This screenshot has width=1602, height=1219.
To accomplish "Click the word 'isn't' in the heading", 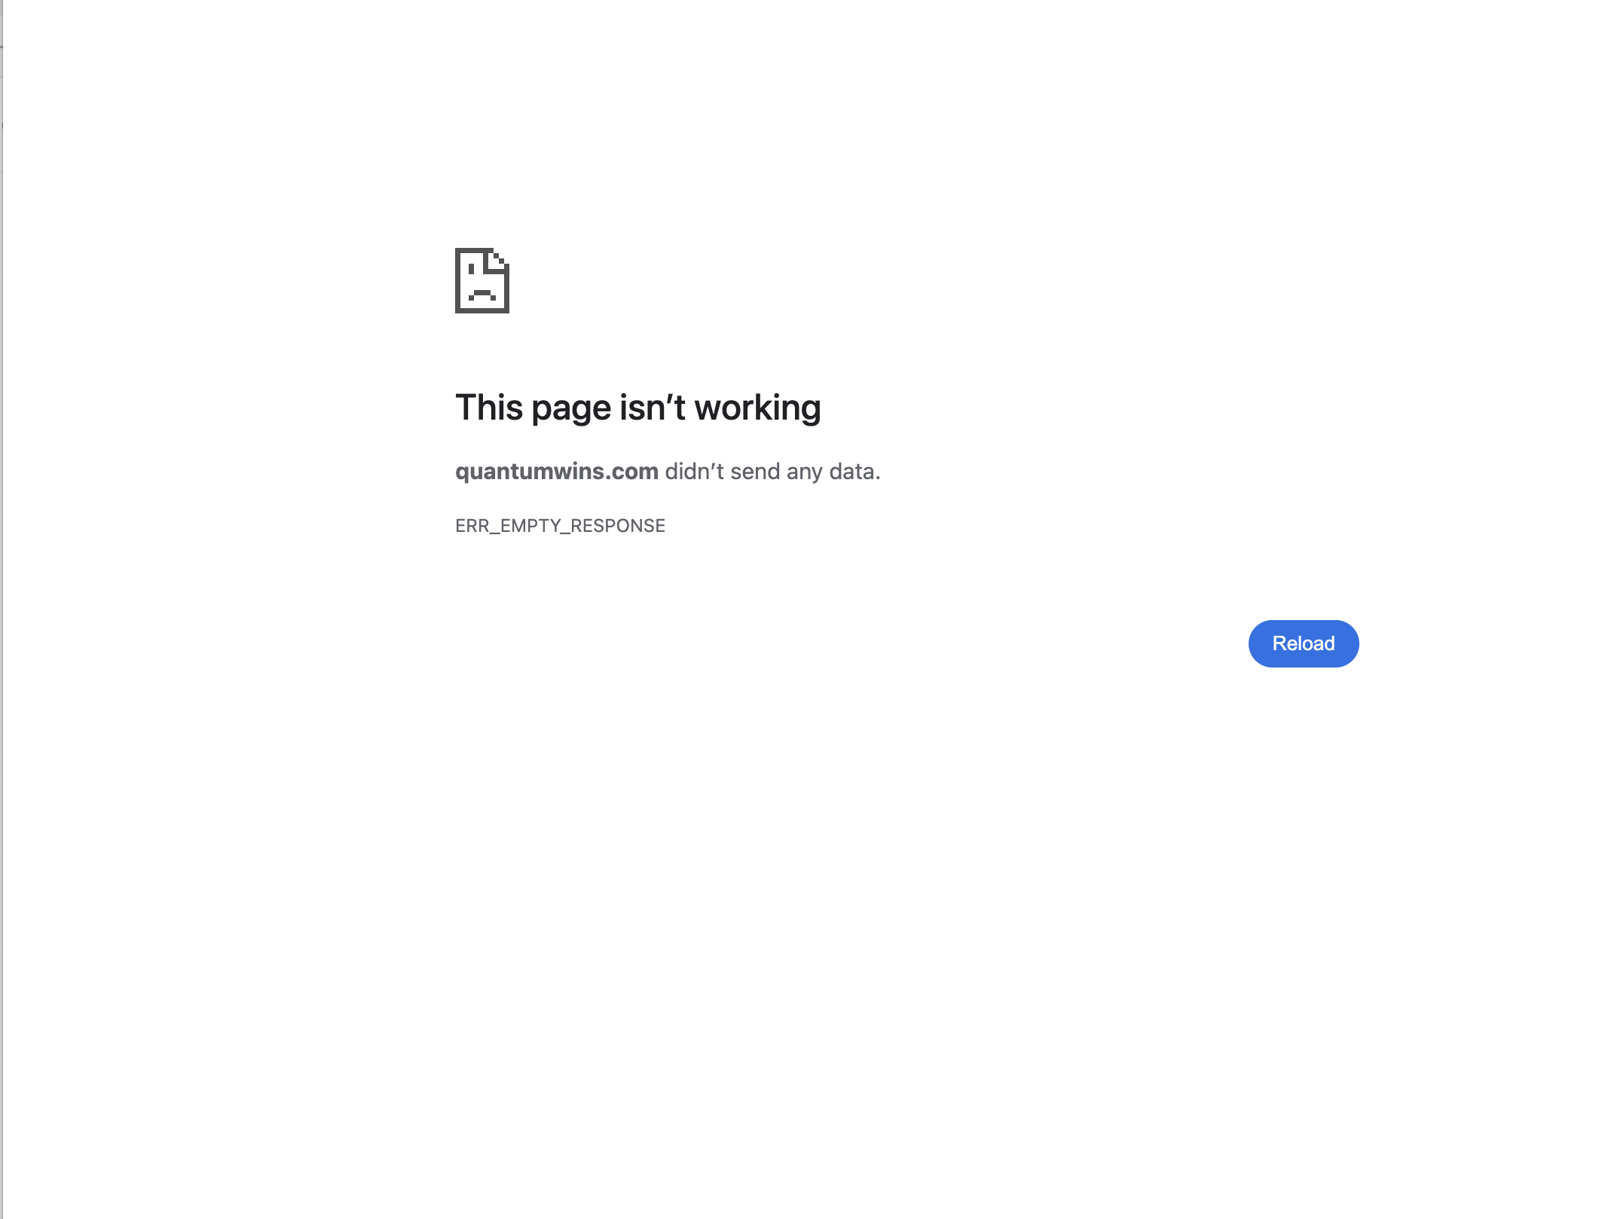I will point(653,408).
